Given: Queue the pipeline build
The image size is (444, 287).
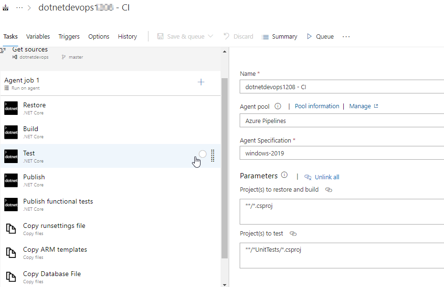Looking at the screenshot, I should (x=320, y=37).
